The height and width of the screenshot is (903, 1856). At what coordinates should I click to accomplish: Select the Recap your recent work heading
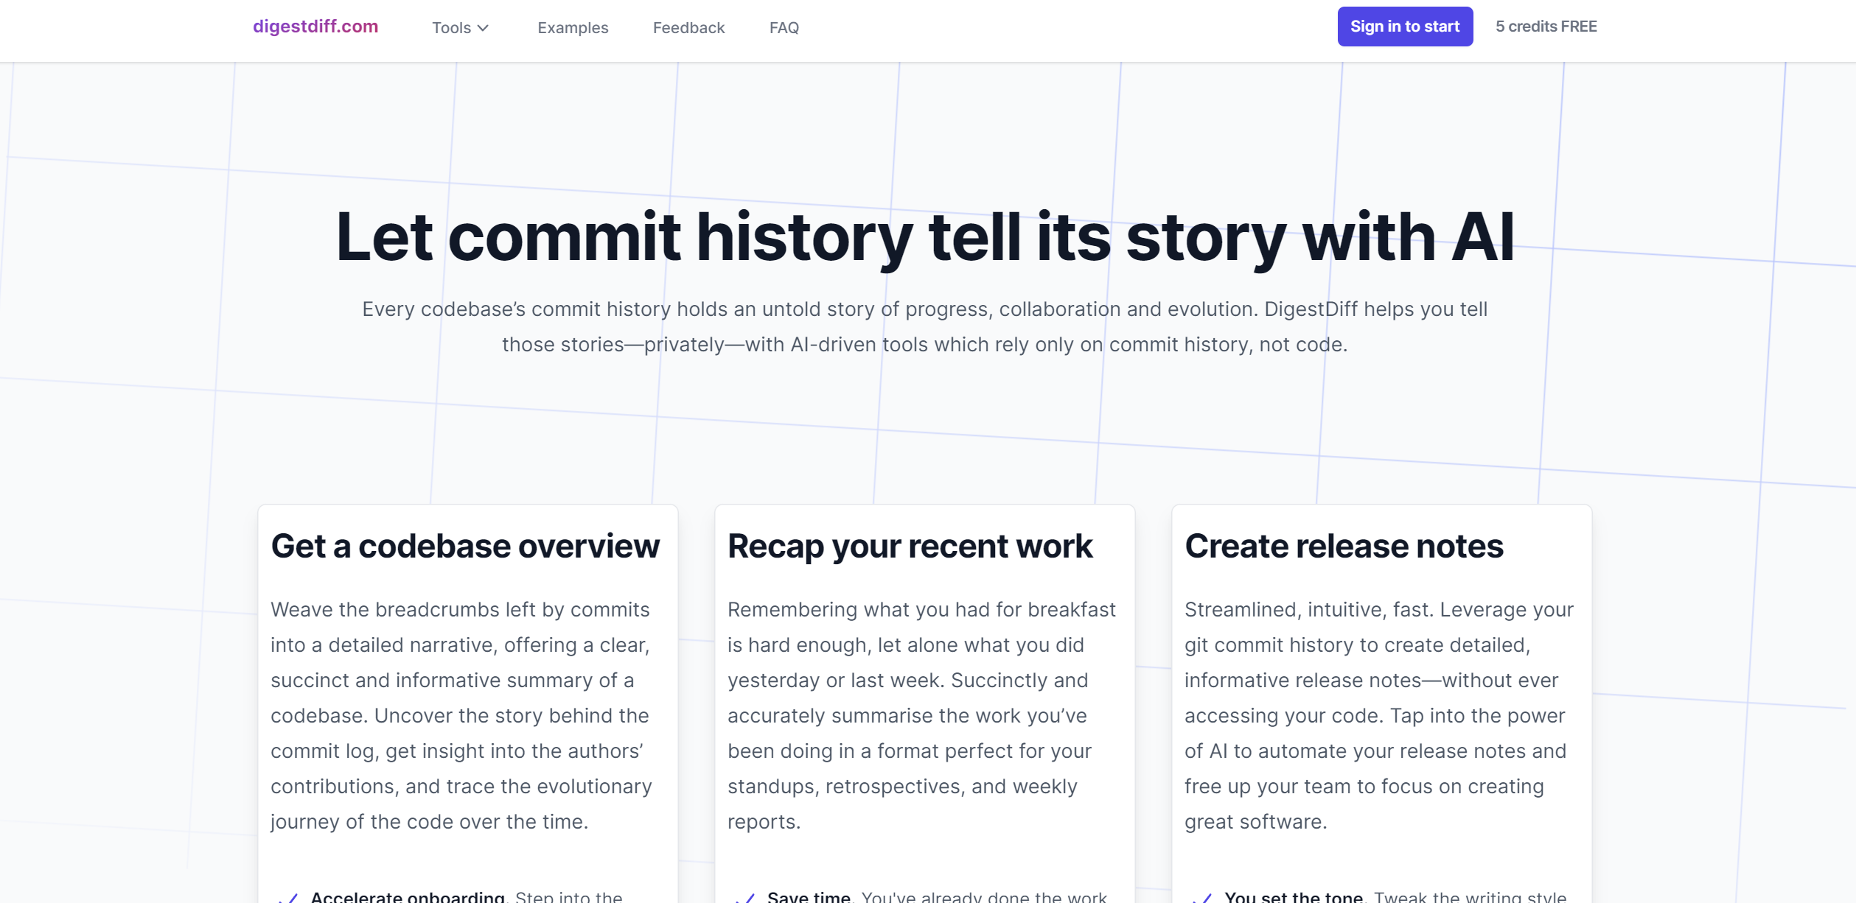910,547
